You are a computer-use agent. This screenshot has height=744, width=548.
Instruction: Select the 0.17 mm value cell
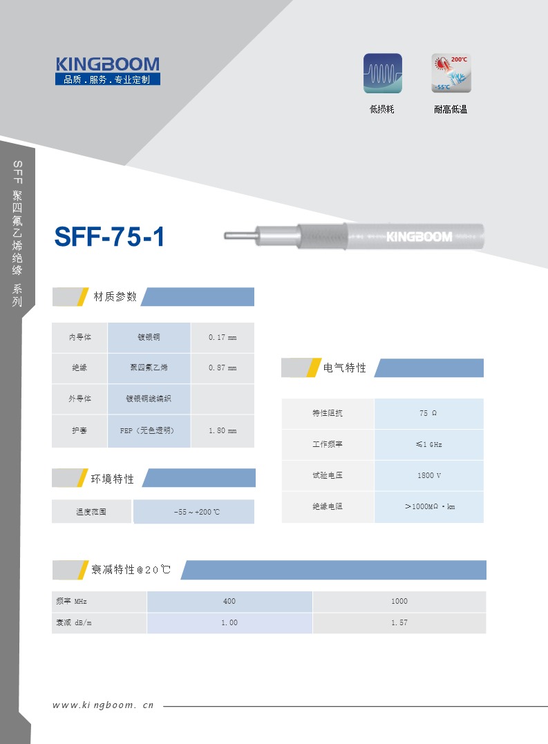click(223, 337)
